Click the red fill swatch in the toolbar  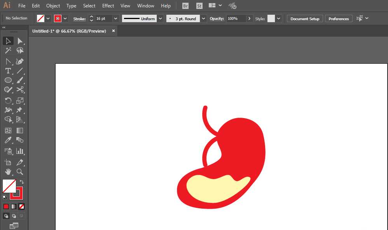coord(58,18)
